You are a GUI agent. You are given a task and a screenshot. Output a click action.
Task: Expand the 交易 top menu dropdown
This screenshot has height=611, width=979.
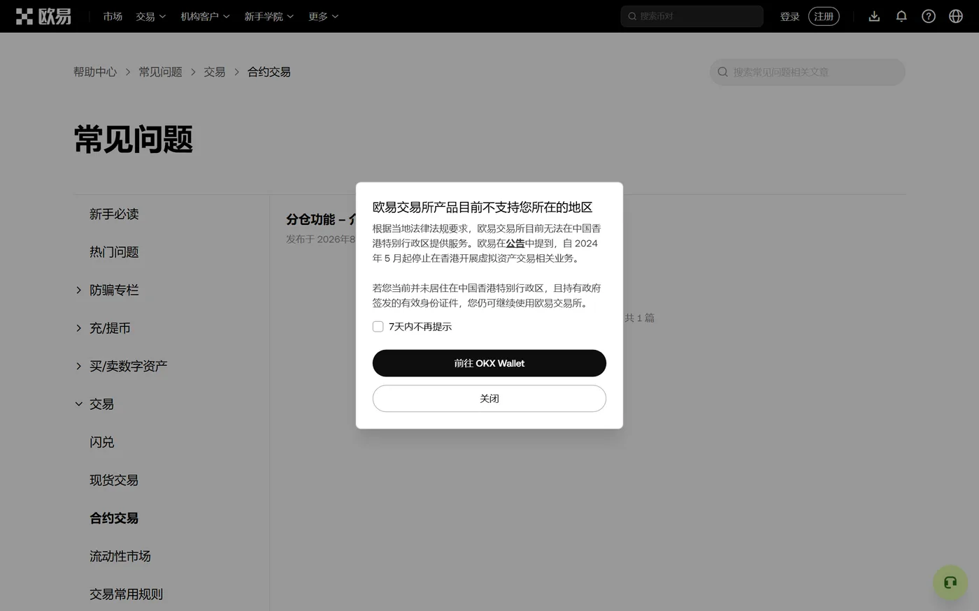tap(150, 16)
